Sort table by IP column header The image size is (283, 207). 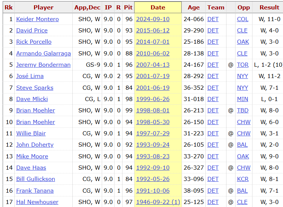point(108,8)
